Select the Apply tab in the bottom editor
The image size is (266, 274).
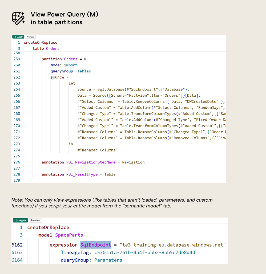pyautogui.click(x=20, y=220)
